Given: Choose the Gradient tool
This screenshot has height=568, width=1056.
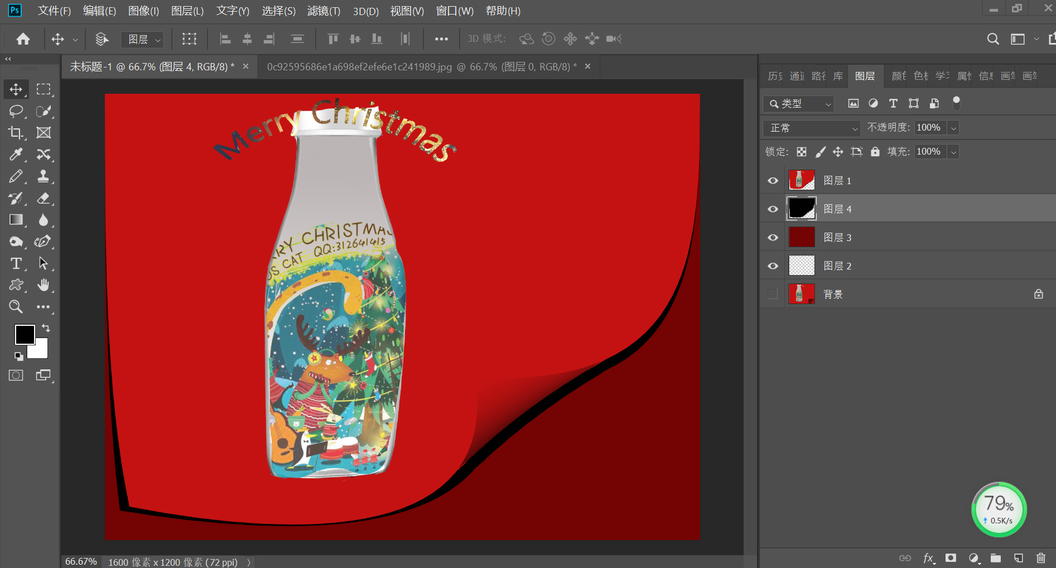Looking at the screenshot, I should click(x=16, y=220).
